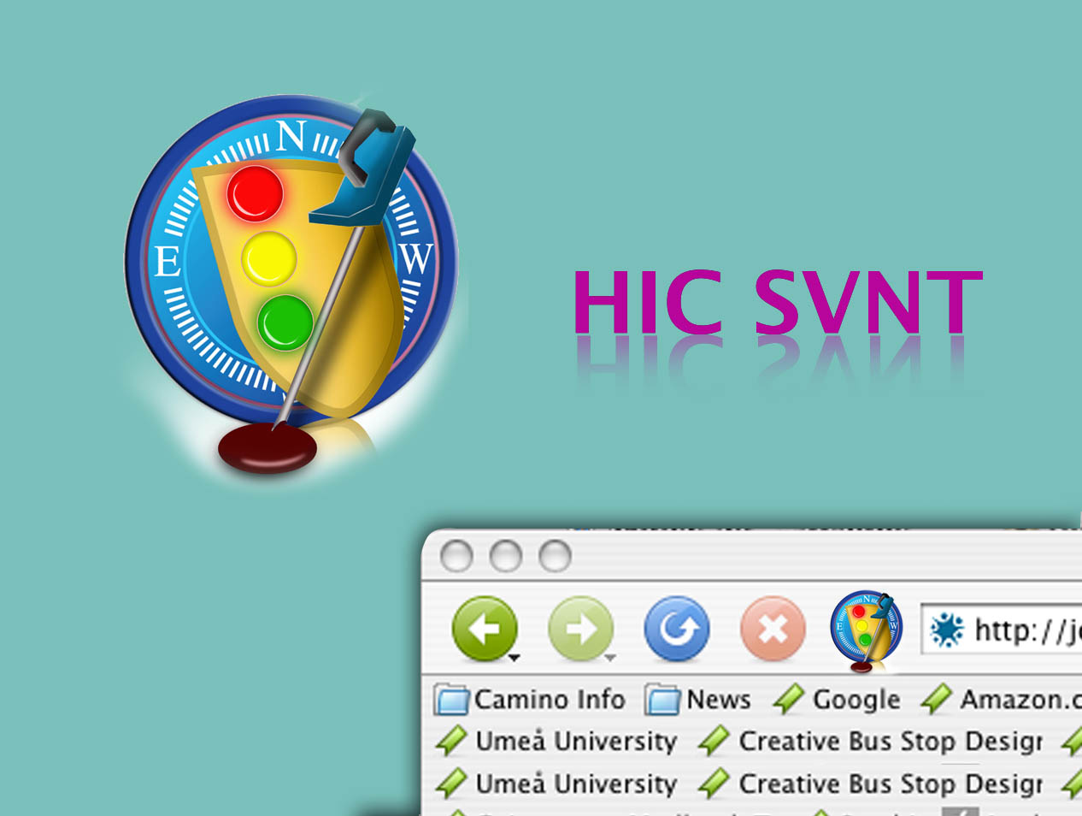Go back with the green Back arrow

pyautogui.click(x=484, y=629)
